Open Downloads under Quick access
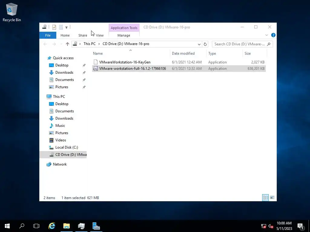The height and width of the screenshot is (232, 310). [x=64, y=72]
